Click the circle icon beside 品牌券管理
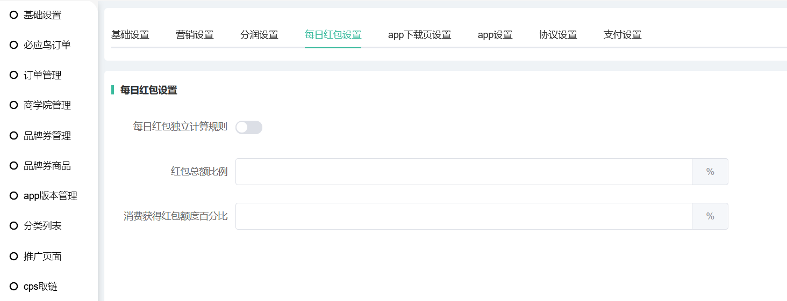The width and height of the screenshot is (787, 301). [x=14, y=136]
